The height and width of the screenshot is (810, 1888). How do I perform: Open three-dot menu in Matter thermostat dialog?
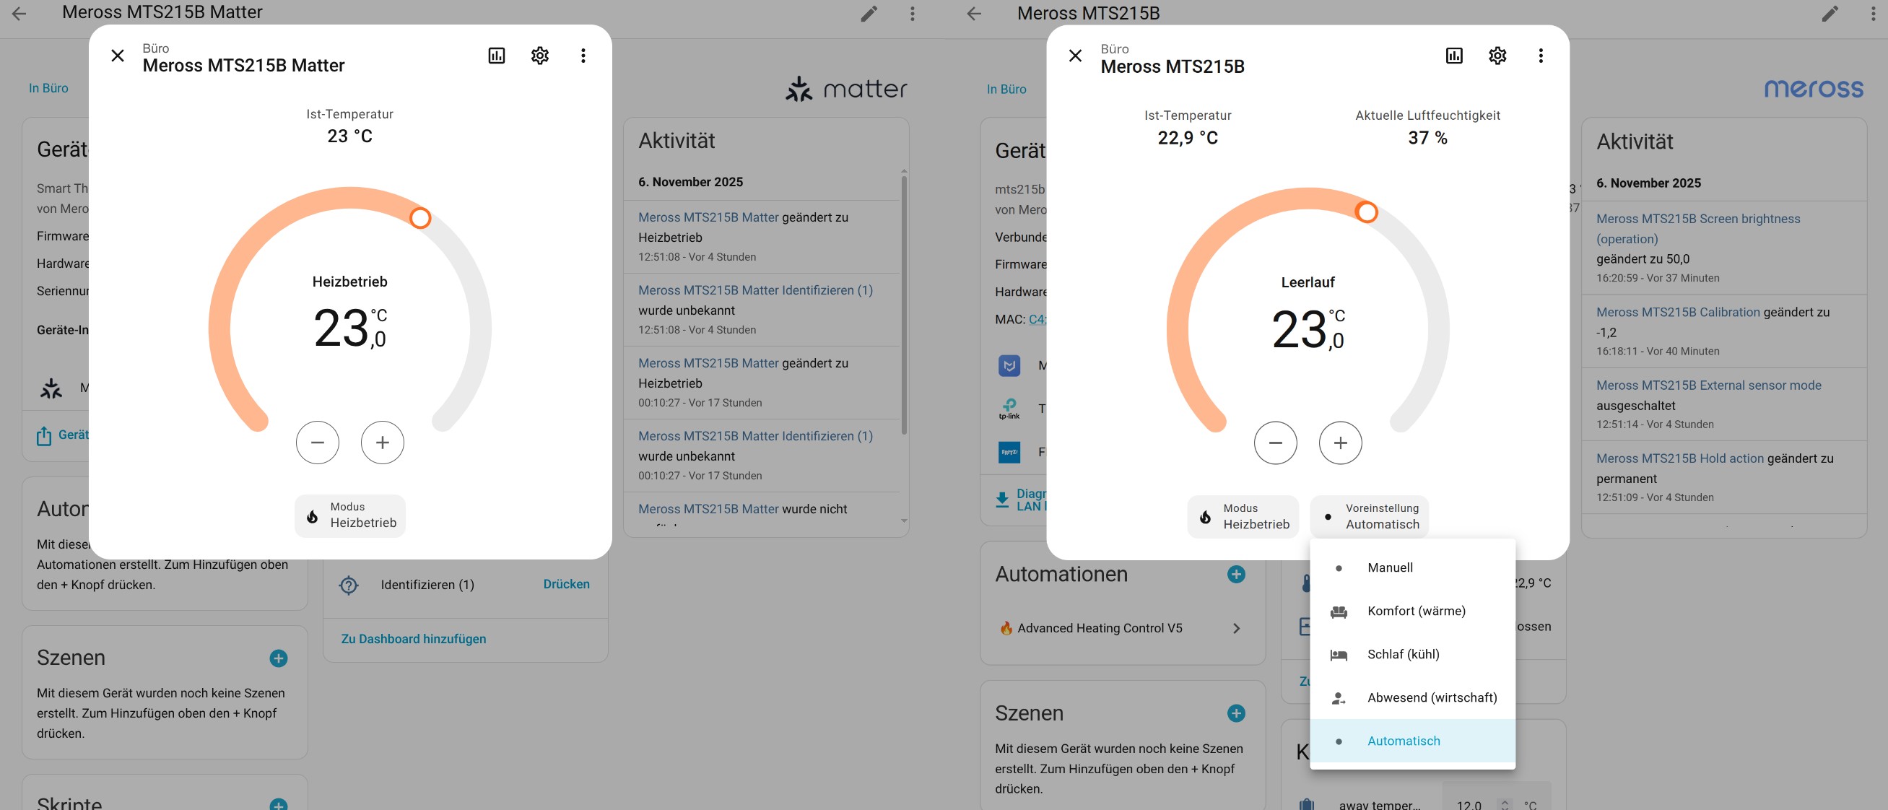(x=583, y=56)
